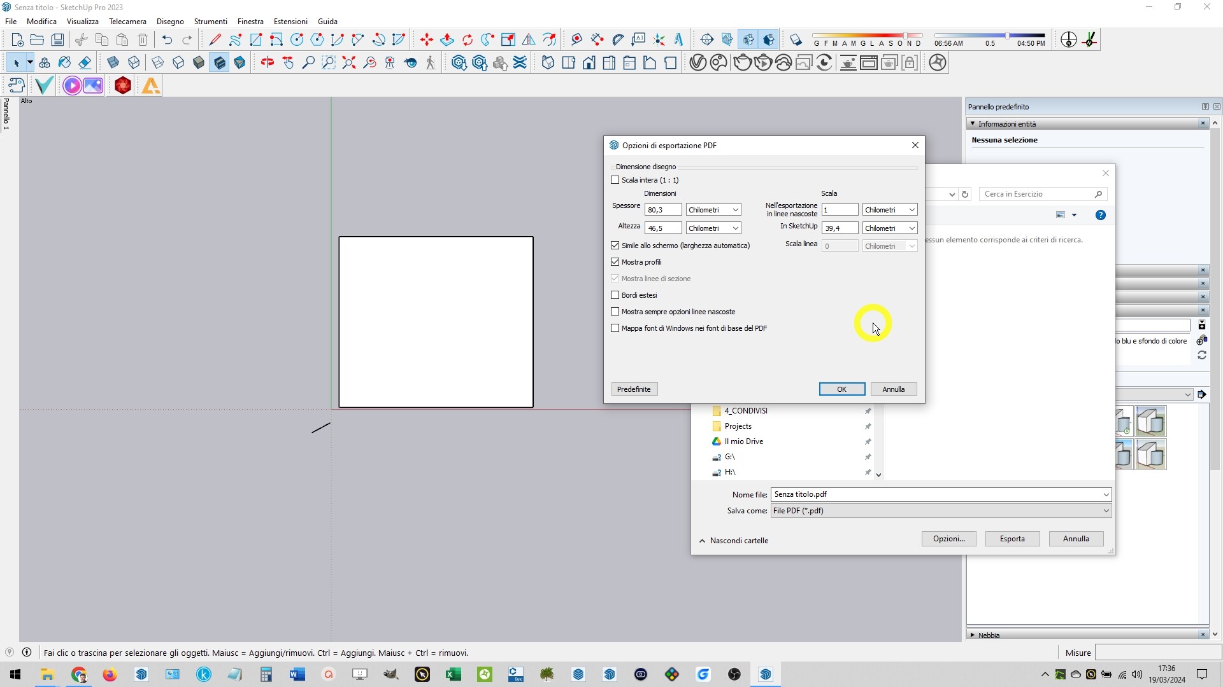The height and width of the screenshot is (687, 1223).
Task: Enable Scala intera (1:1) checkbox
Action: coord(615,180)
